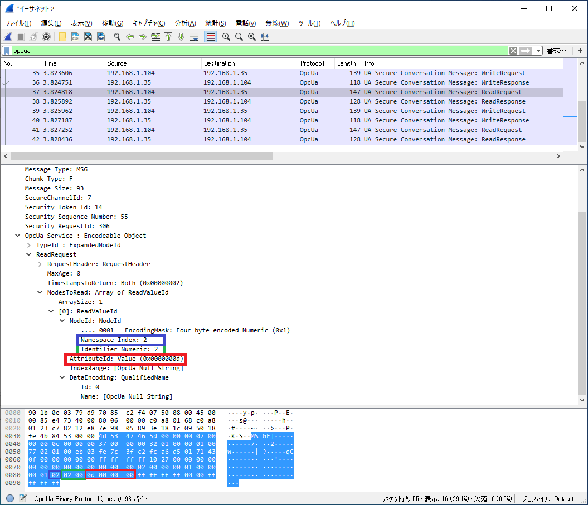Edit capture file comment status icon

23,498
